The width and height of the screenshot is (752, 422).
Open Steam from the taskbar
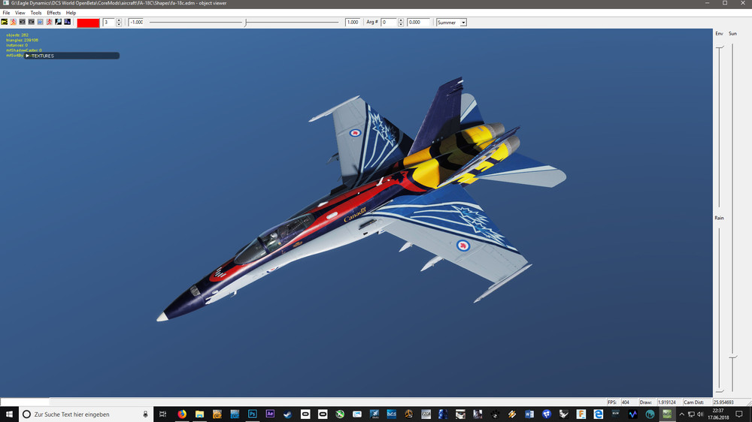tap(287, 414)
